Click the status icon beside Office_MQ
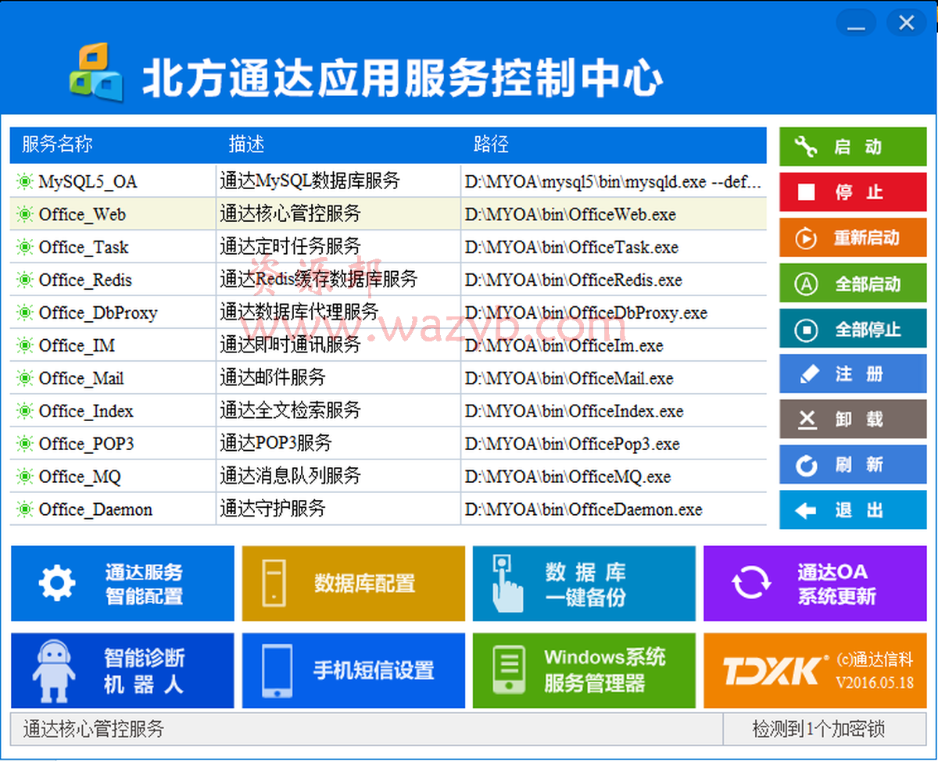This screenshot has width=938, height=761. (x=24, y=477)
